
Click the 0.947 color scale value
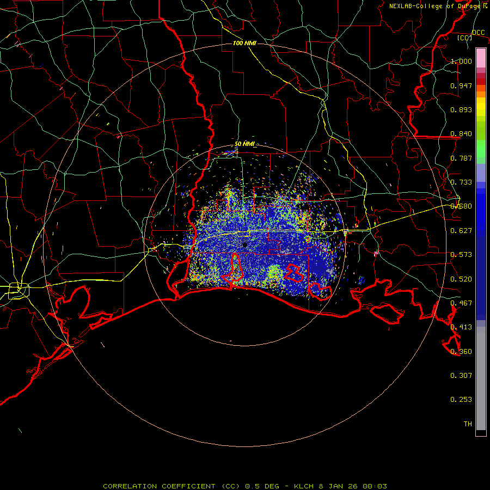point(461,85)
